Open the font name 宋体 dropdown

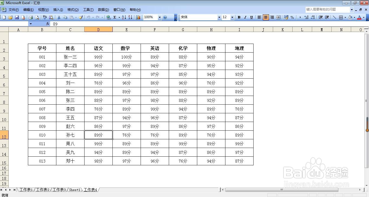pyautogui.click(x=219, y=17)
